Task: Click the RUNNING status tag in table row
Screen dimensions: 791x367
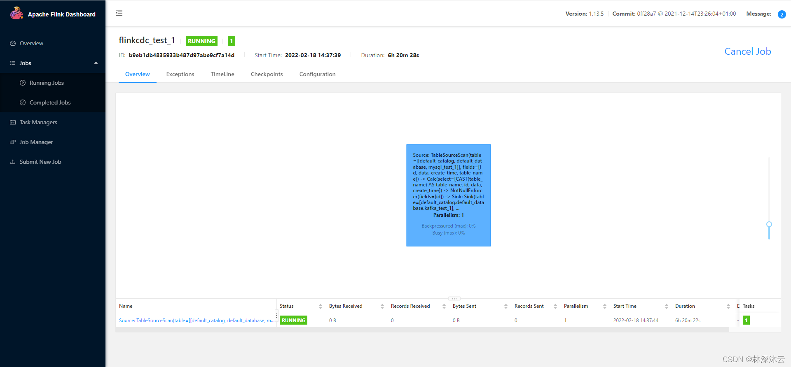Action: click(x=293, y=321)
